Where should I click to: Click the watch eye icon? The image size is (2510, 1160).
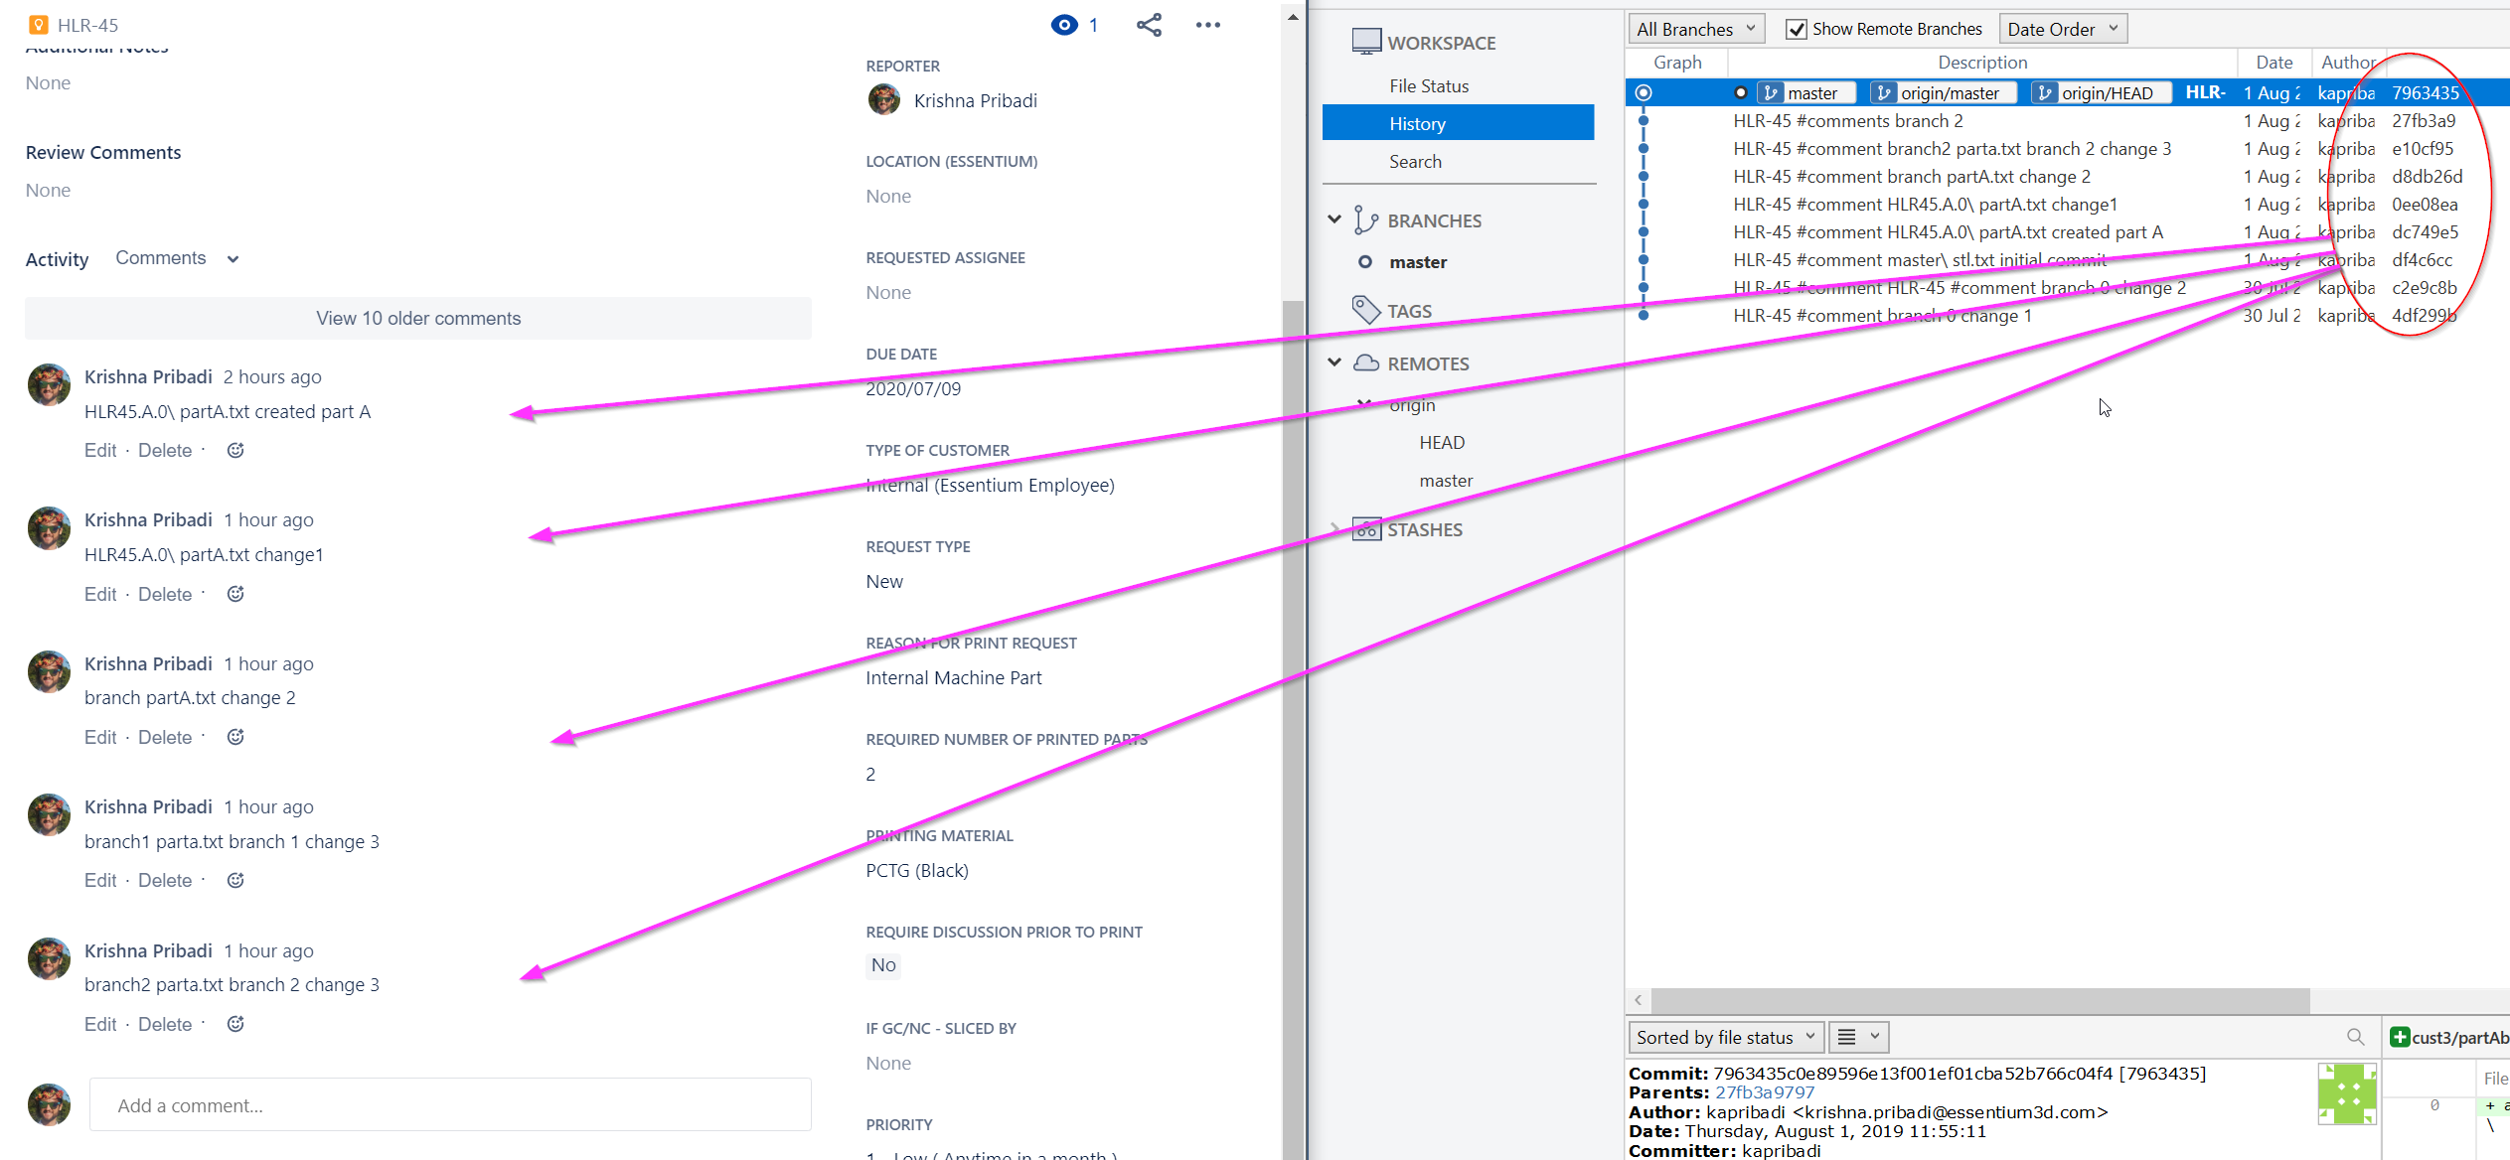point(1064,26)
